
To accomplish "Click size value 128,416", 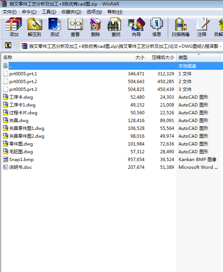I will pos(136,120).
